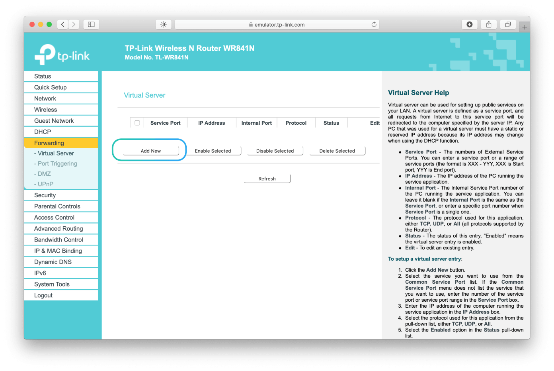Collapse the Forwarding menu

click(61, 143)
